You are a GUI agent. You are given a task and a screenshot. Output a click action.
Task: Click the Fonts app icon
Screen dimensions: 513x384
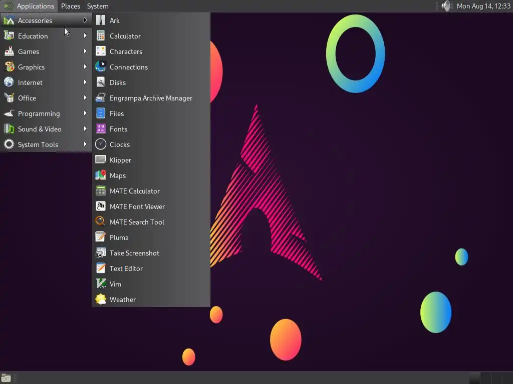point(100,129)
